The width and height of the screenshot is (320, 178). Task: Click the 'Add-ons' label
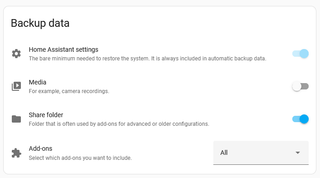[40, 148]
